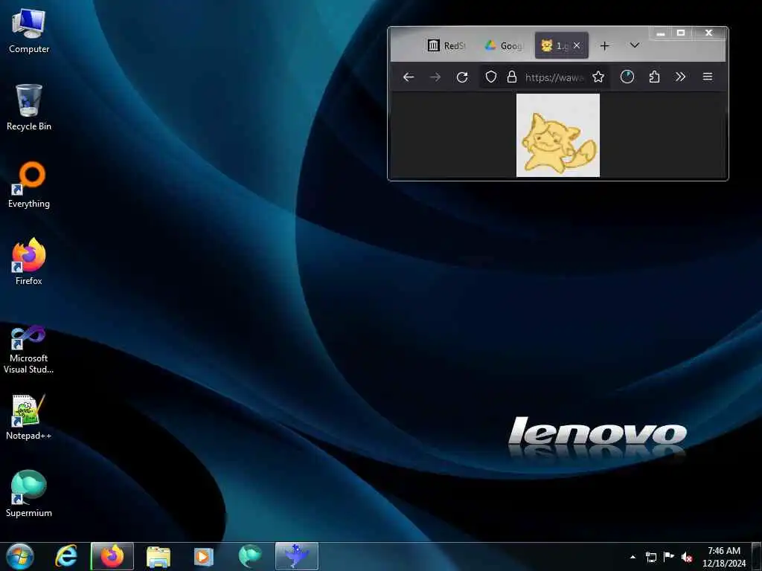
Task: Open the Action Center flag icon
Action: pyautogui.click(x=669, y=556)
